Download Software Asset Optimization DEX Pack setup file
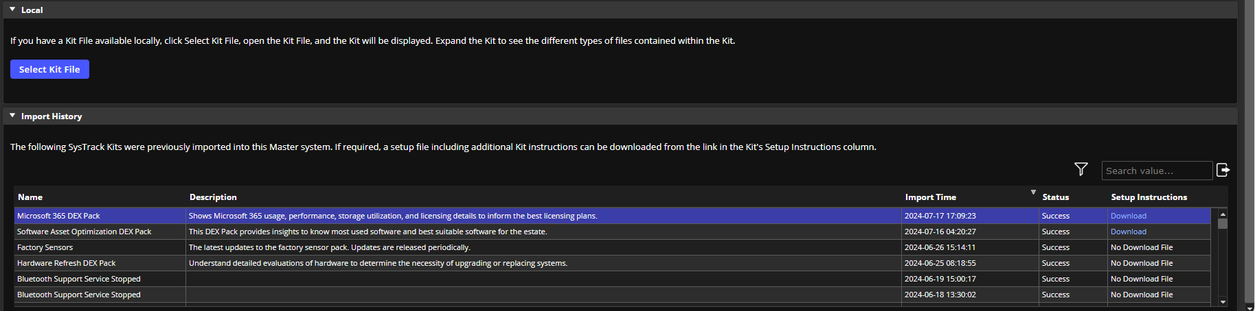The width and height of the screenshot is (1255, 311). point(1128,232)
